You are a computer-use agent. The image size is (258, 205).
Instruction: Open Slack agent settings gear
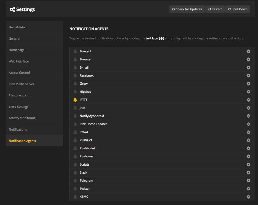248,172
